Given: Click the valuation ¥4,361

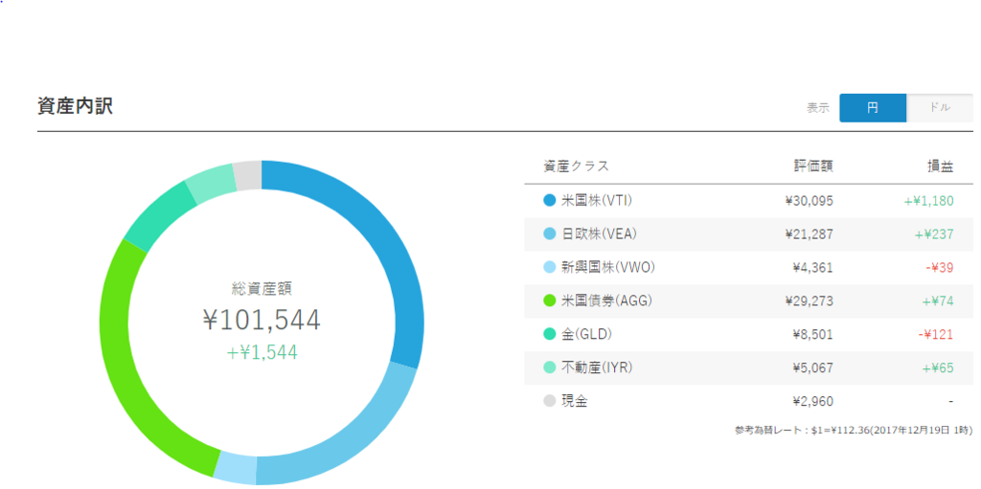Looking at the screenshot, I should [813, 268].
